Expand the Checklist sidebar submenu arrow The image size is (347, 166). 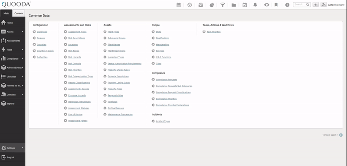click(x=23, y=77)
